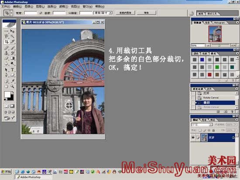Choose Standard Screen Mode button
The image size is (240, 180).
pos(6,112)
